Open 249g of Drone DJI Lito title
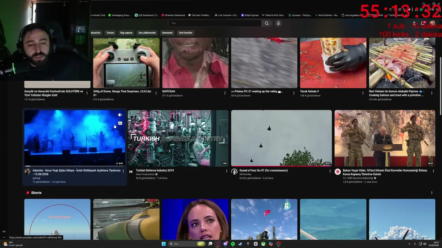Image resolution: width=442 pixels, height=248 pixels. coord(122,93)
